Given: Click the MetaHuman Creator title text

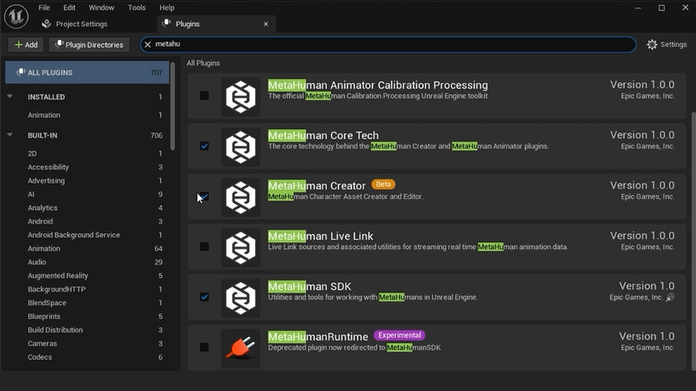Looking at the screenshot, I should (x=317, y=185).
